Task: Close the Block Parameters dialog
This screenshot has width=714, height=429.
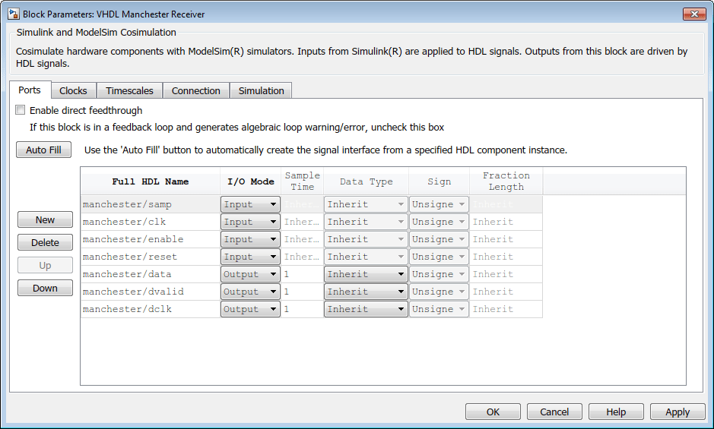Action: [x=694, y=14]
